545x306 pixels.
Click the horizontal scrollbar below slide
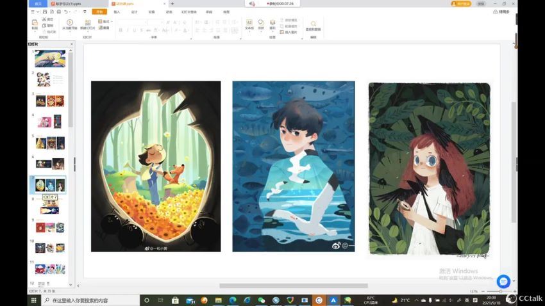[x=294, y=286]
